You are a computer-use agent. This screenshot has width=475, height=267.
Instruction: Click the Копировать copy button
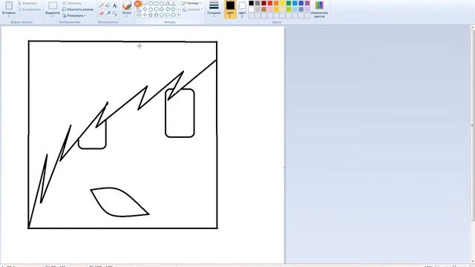[x=29, y=10]
